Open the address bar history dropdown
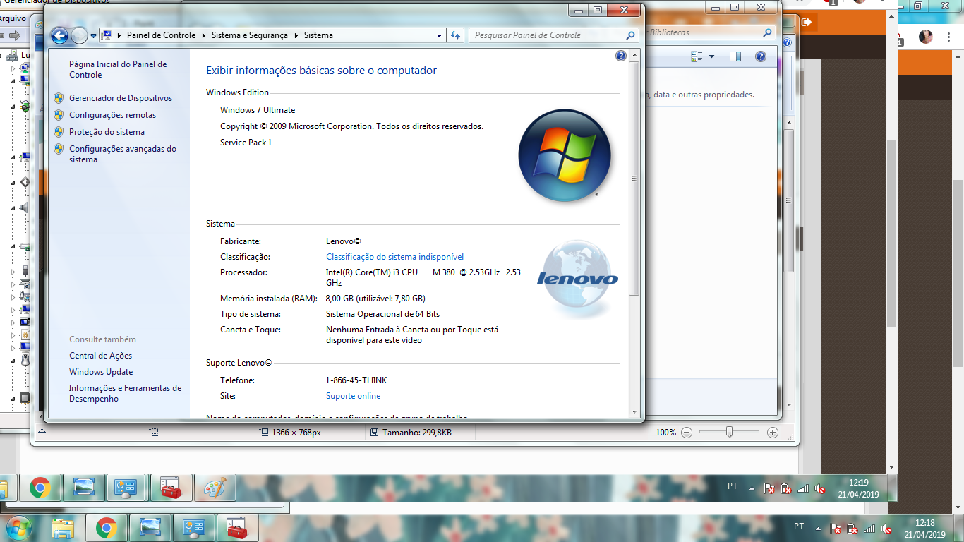Image resolution: width=964 pixels, height=542 pixels. click(x=439, y=35)
